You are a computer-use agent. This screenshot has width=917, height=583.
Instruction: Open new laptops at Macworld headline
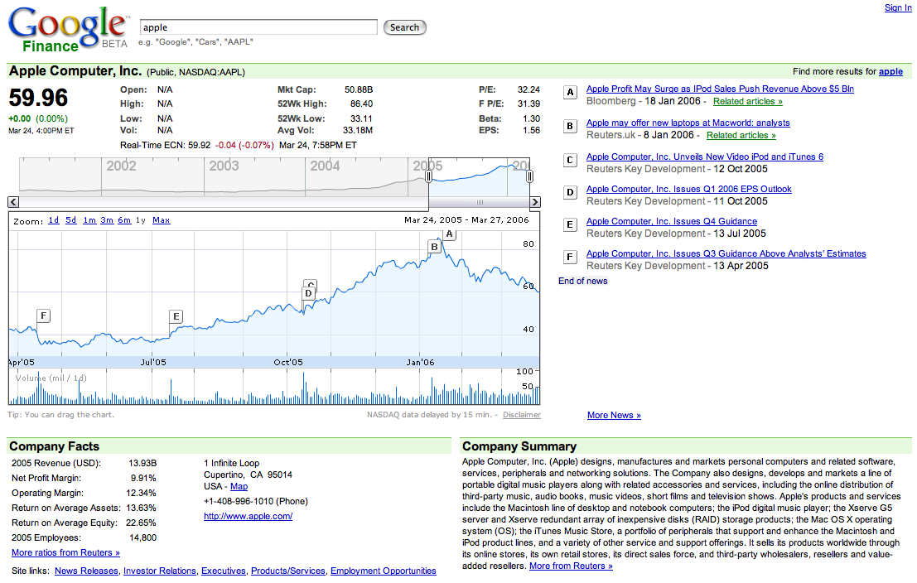[688, 123]
